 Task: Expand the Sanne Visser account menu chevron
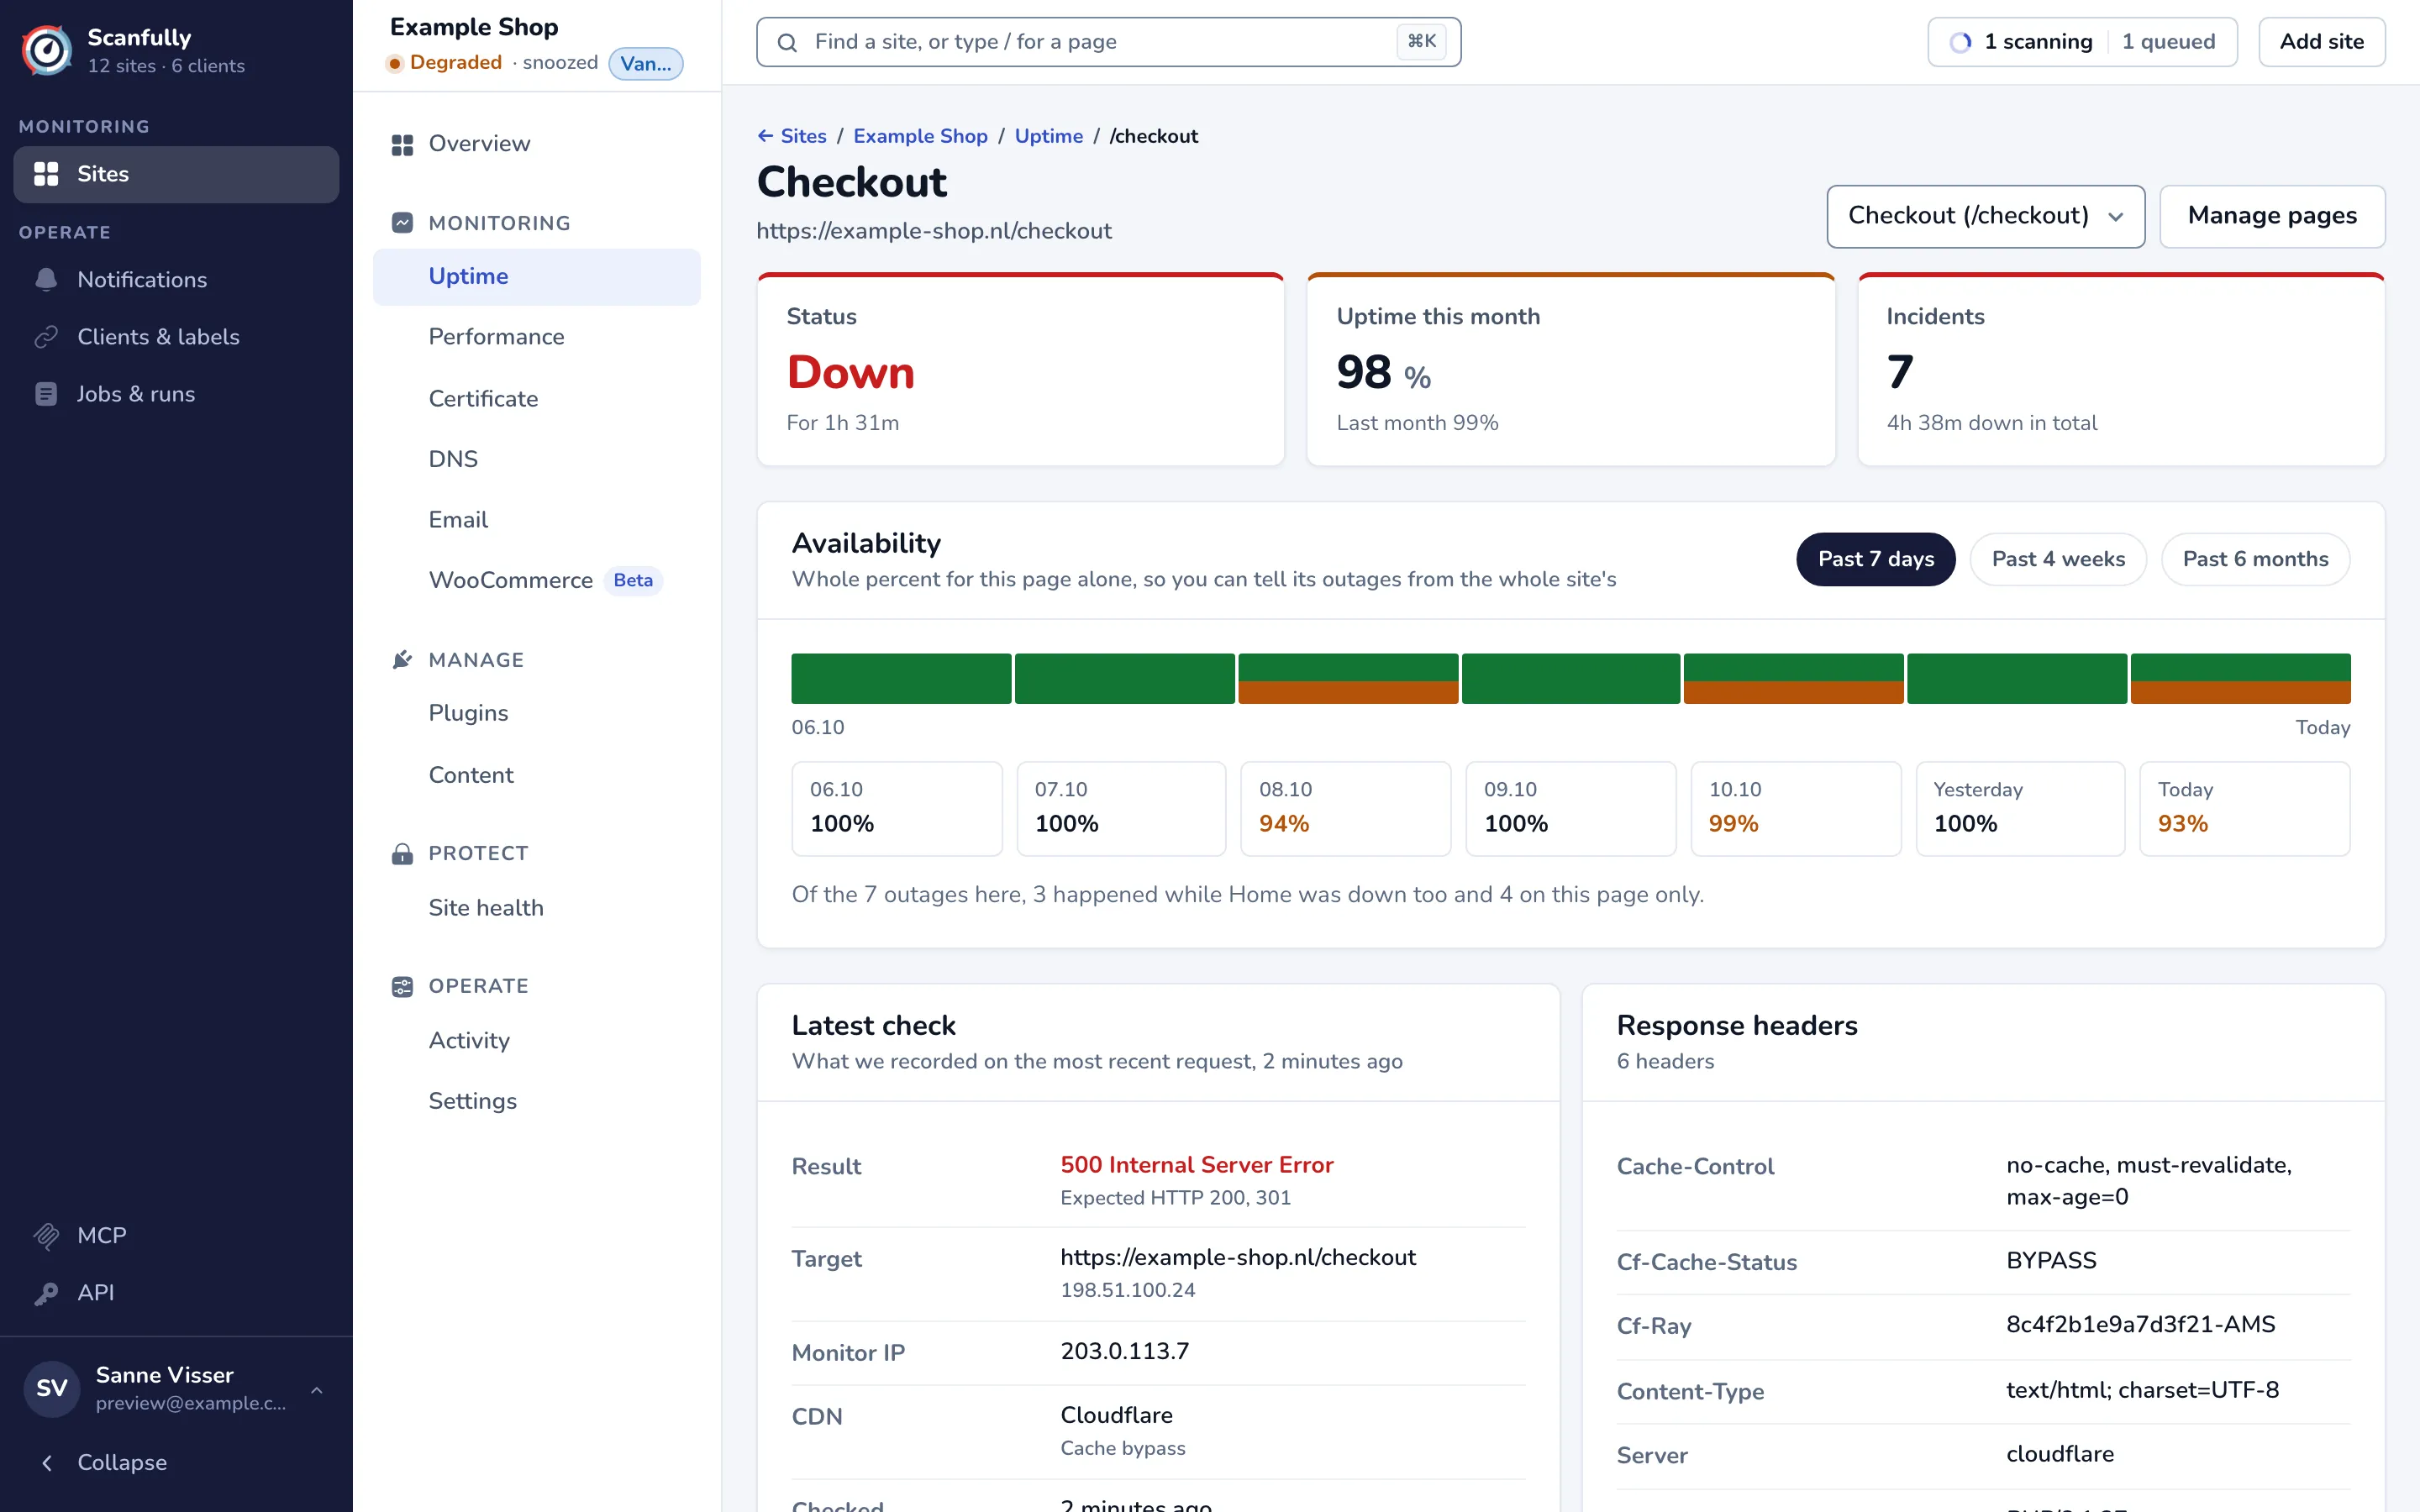(317, 1390)
